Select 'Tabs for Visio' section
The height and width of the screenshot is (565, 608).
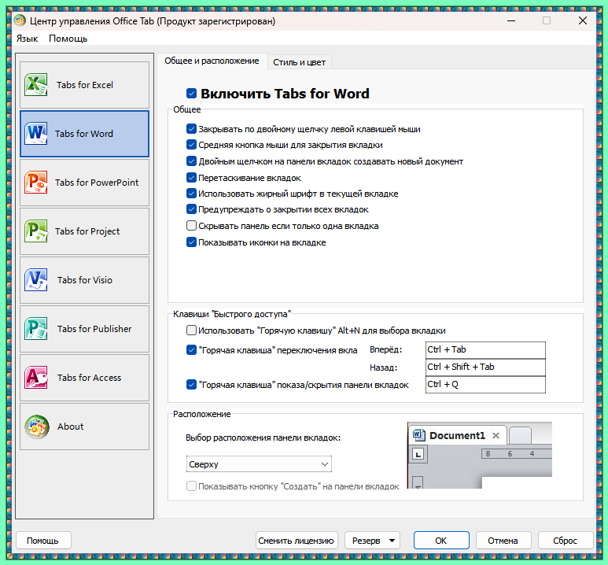(84, 280)
